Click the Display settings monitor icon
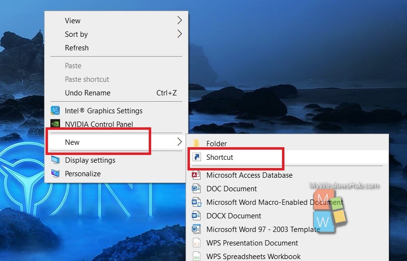 coord(55,160)
